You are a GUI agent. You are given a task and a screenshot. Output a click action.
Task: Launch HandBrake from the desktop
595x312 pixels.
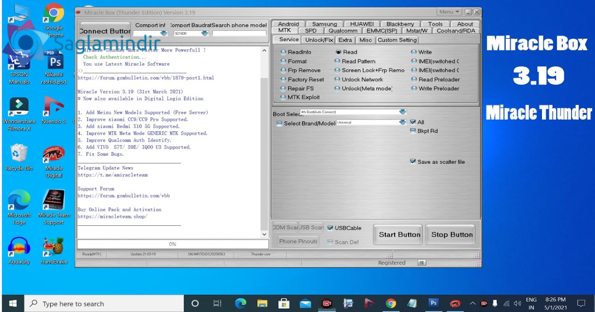(x=54, y=251)
